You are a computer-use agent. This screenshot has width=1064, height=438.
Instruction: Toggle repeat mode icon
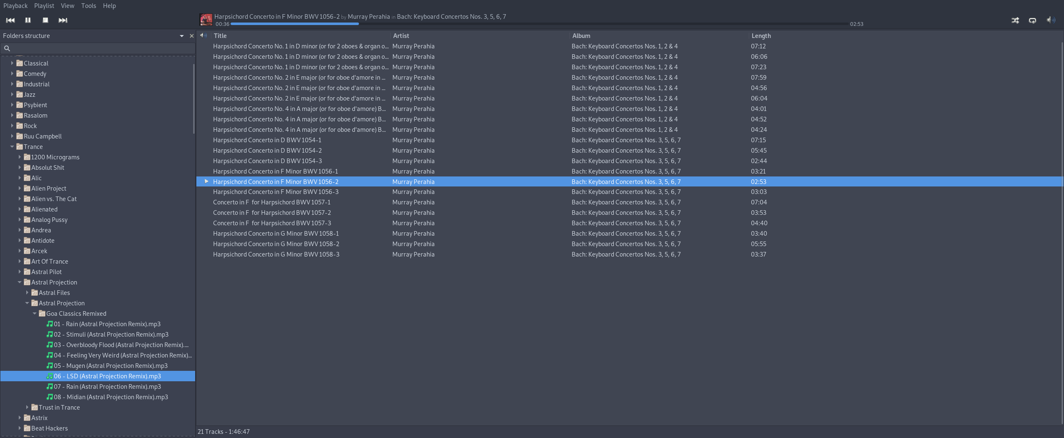pos(1033,20)
